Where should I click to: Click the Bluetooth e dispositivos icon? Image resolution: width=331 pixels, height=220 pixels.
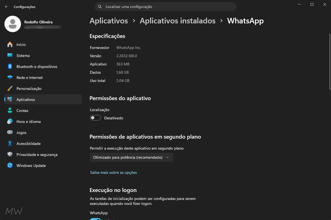click(10, 67)
